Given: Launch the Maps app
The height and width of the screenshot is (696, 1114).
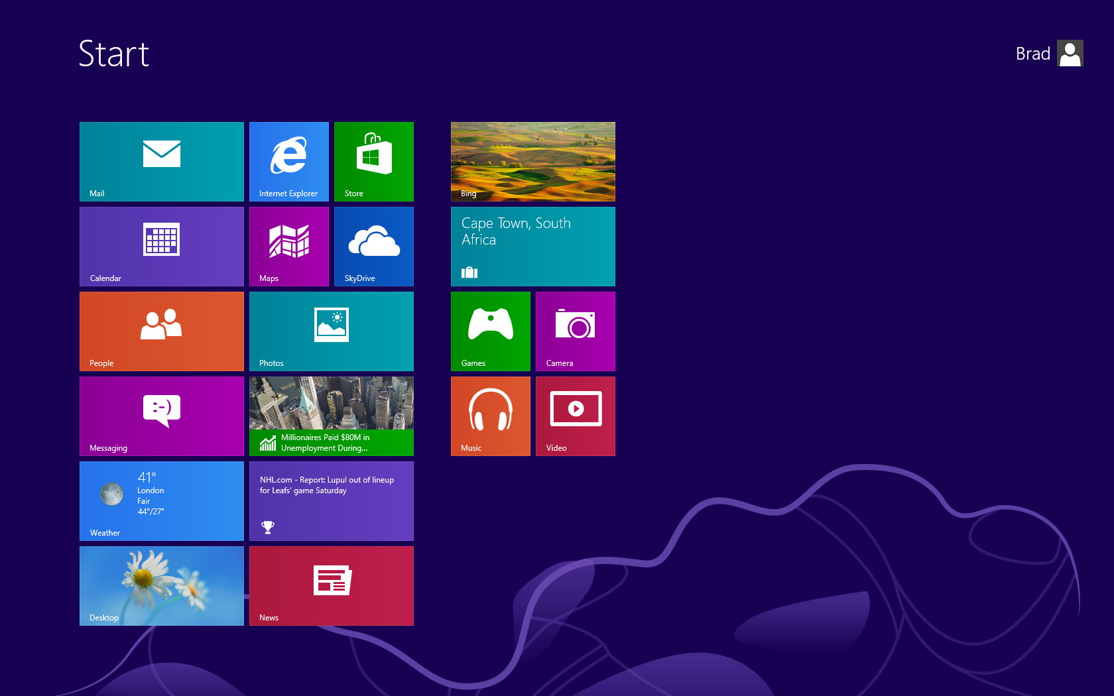Looking at the screenshot, I should pos(288,246).
